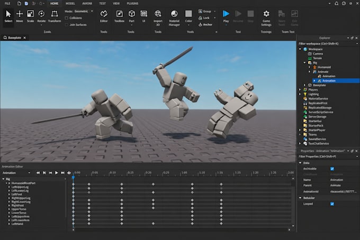
Task: Collapse the Workspace node in Explorer
Action: 300,49
